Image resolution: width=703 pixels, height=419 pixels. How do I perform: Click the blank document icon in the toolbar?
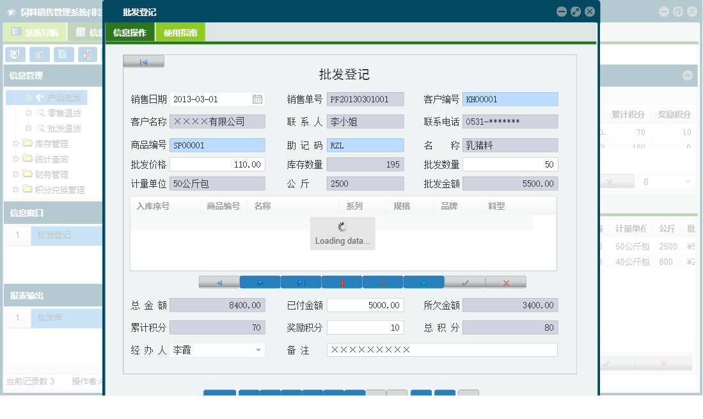[64, 54]
